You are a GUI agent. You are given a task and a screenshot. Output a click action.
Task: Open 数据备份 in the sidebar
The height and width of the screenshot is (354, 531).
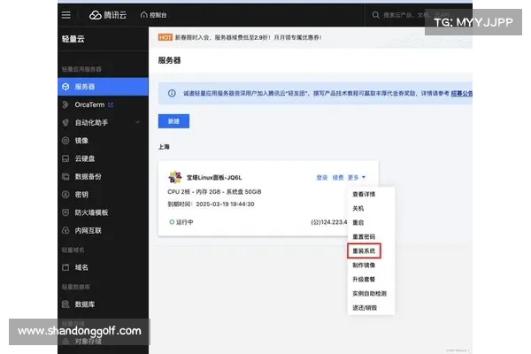pyautogui.click(x=88, y=176)
